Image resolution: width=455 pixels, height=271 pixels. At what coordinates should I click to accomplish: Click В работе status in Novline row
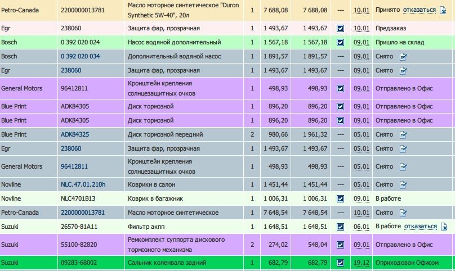388,198
